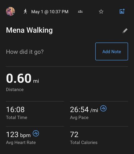Open the privacy group people icon
This screenshot has height=154, width=134.
click(x=80, y=11)
